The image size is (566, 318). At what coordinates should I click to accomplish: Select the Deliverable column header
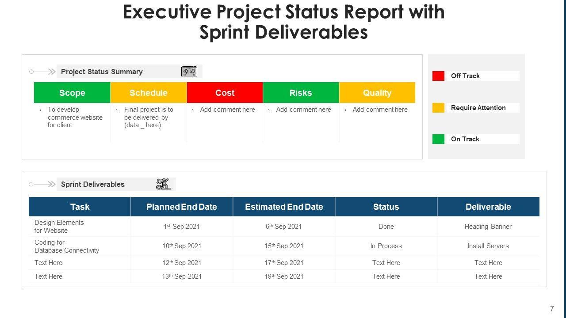coord(488,207)
